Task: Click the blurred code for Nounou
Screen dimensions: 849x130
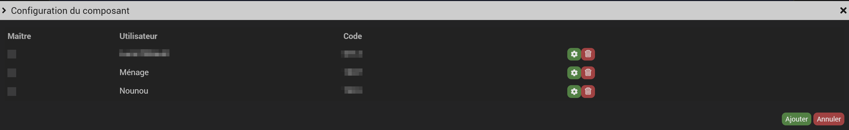Action: (353, 90)
